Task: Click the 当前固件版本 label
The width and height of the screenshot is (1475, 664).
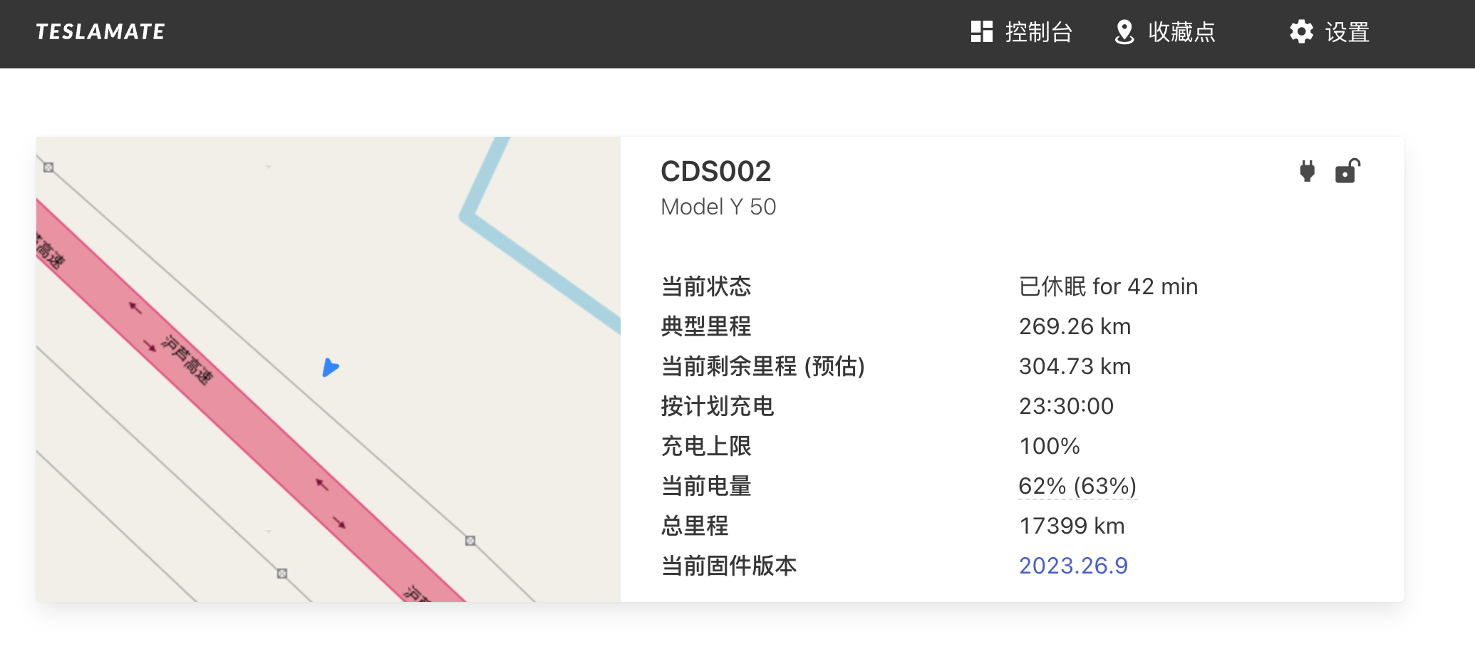Action: (729, 566)
